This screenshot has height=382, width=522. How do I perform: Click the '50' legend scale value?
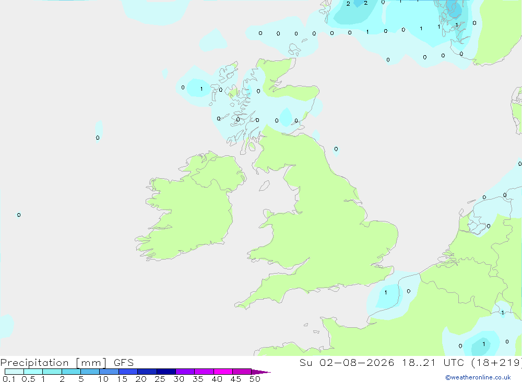[x=255, y=379]
